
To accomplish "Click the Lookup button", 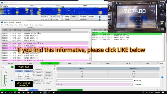I will point(19,79).
